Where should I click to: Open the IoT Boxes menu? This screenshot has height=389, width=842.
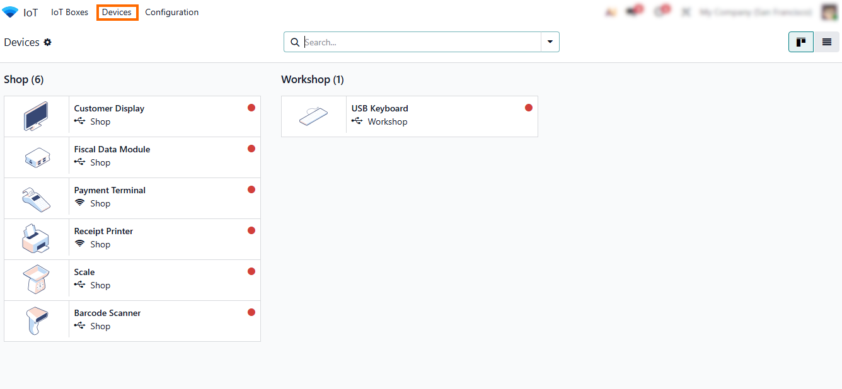click(x=69, y=12)
